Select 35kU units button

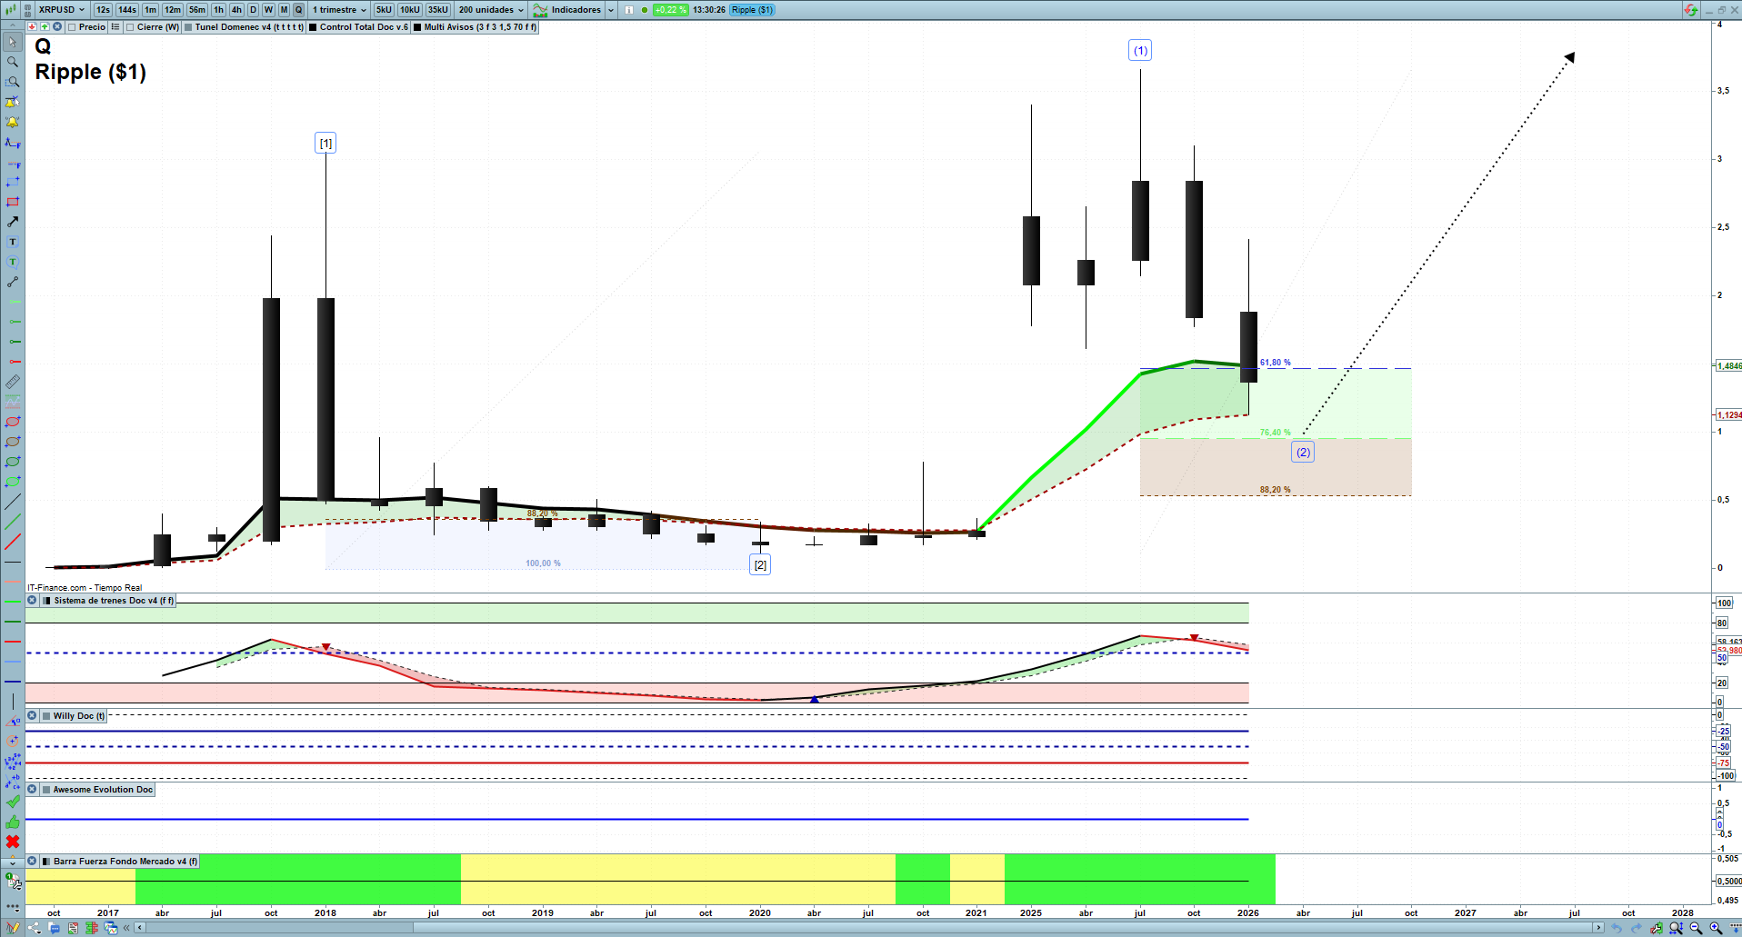click(438, 10)
